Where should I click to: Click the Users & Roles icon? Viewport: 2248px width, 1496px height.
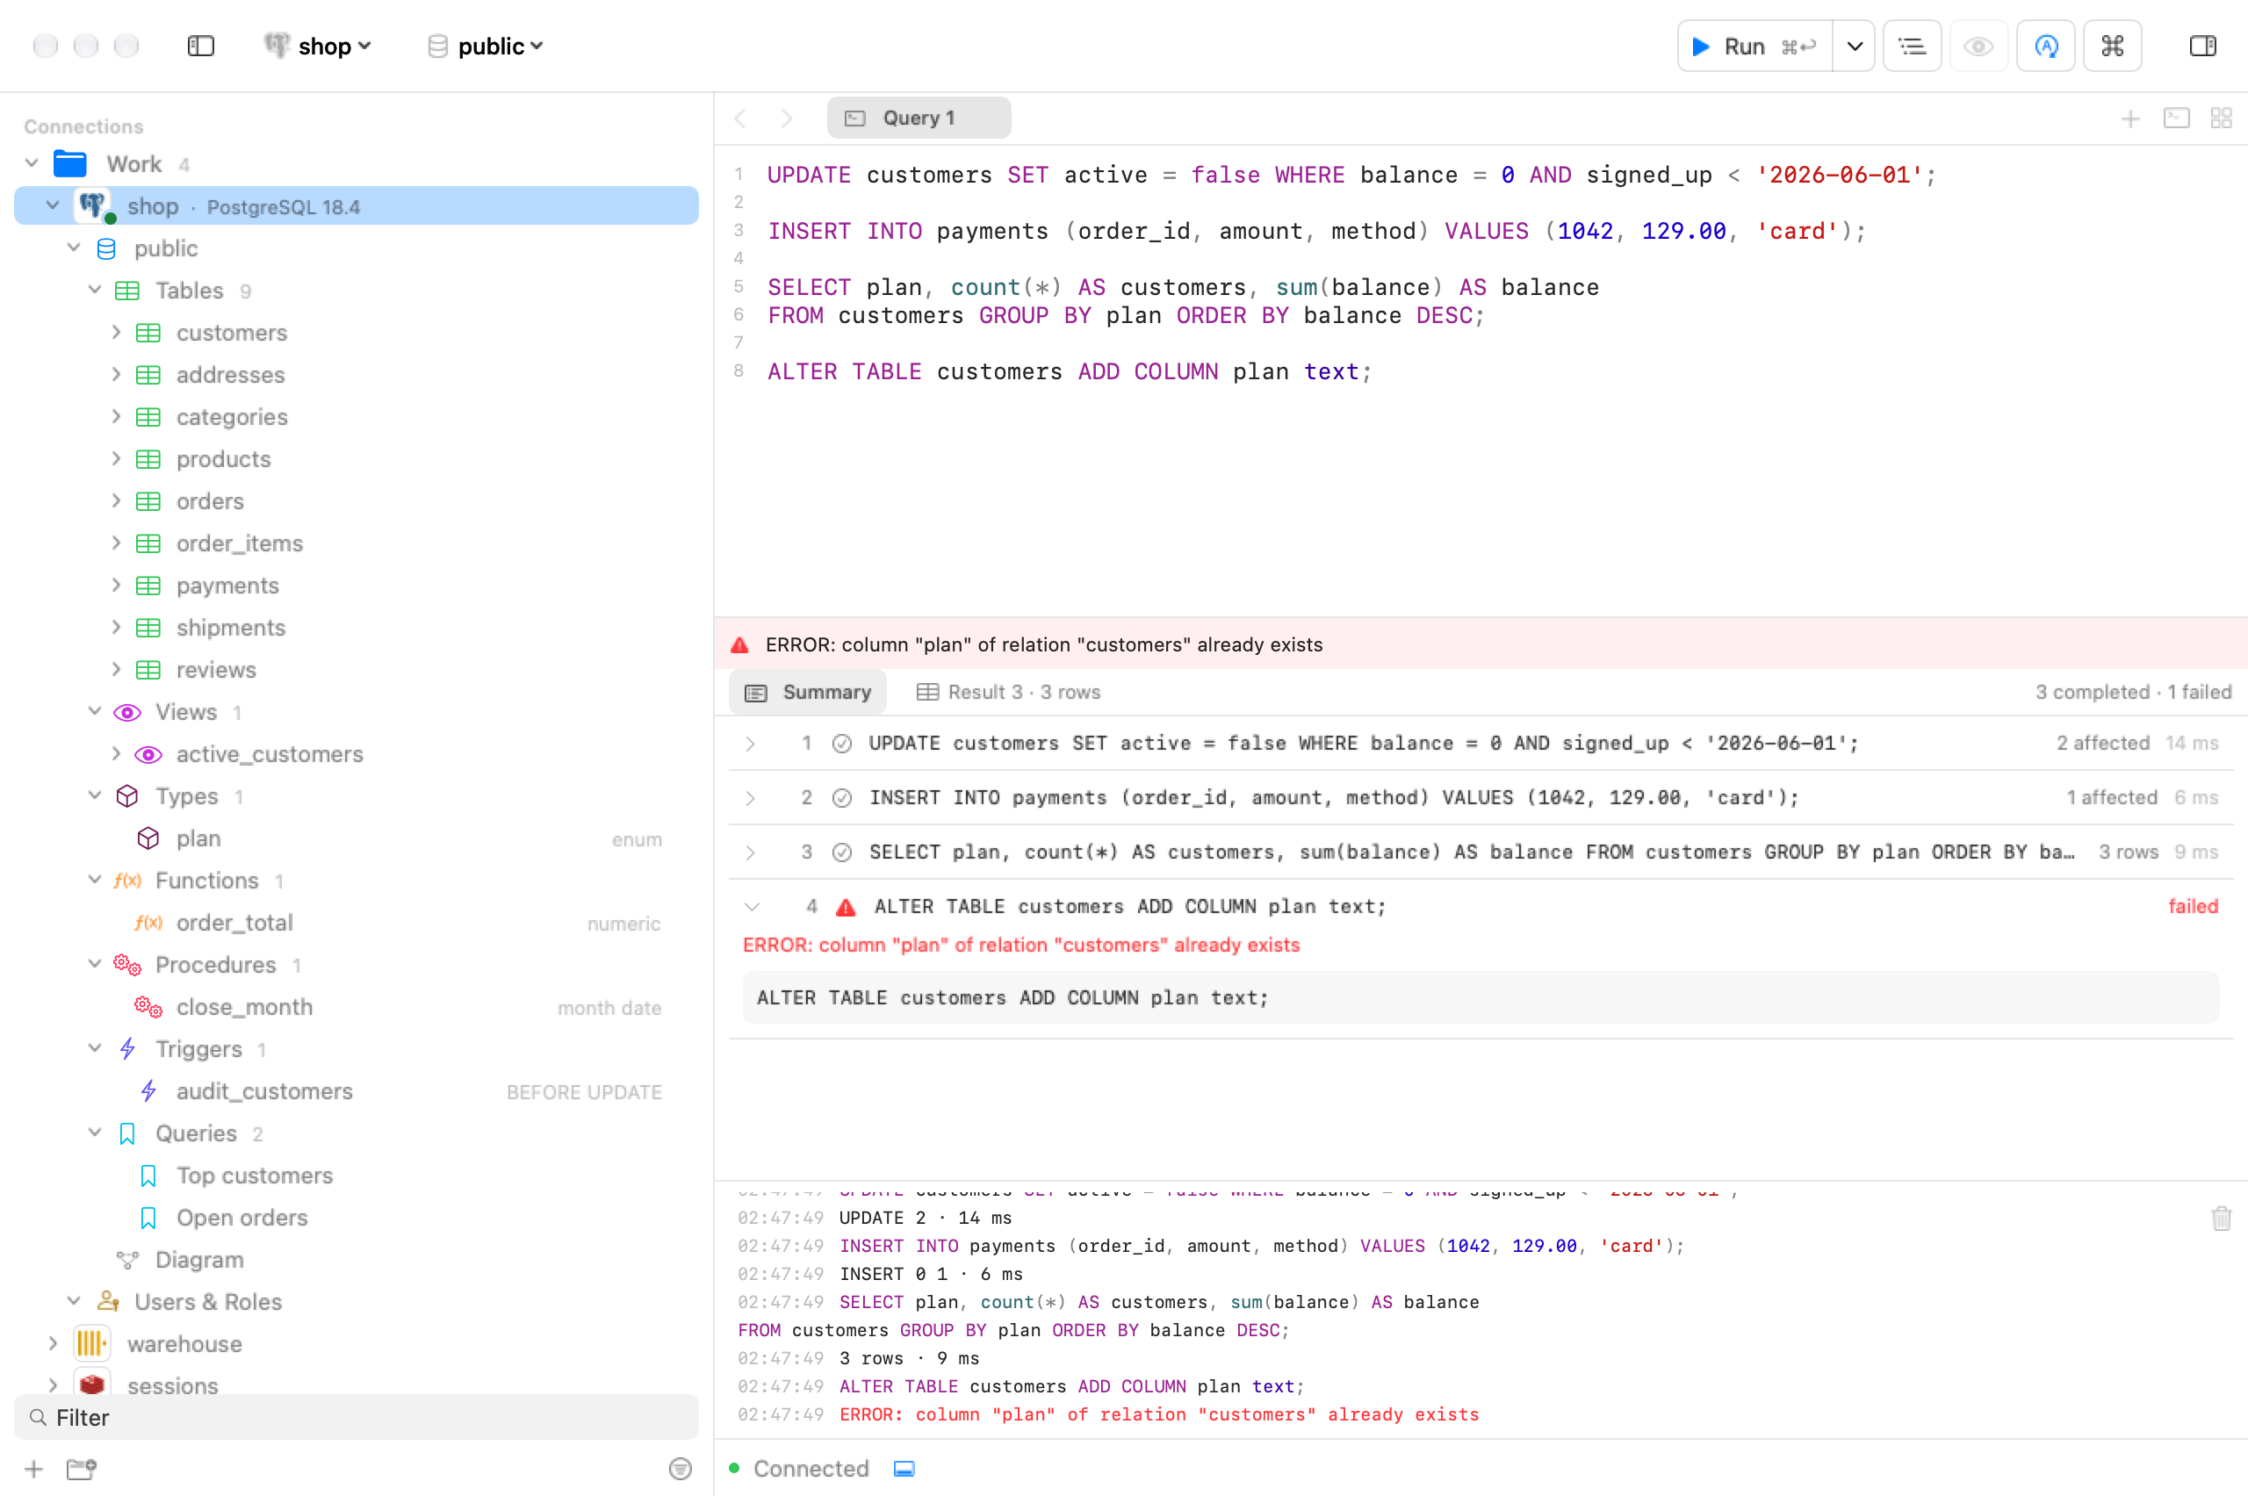coord(108,1301)
